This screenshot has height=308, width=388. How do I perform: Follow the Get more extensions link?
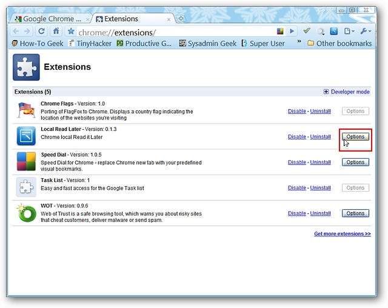click(x=343, y=234)
